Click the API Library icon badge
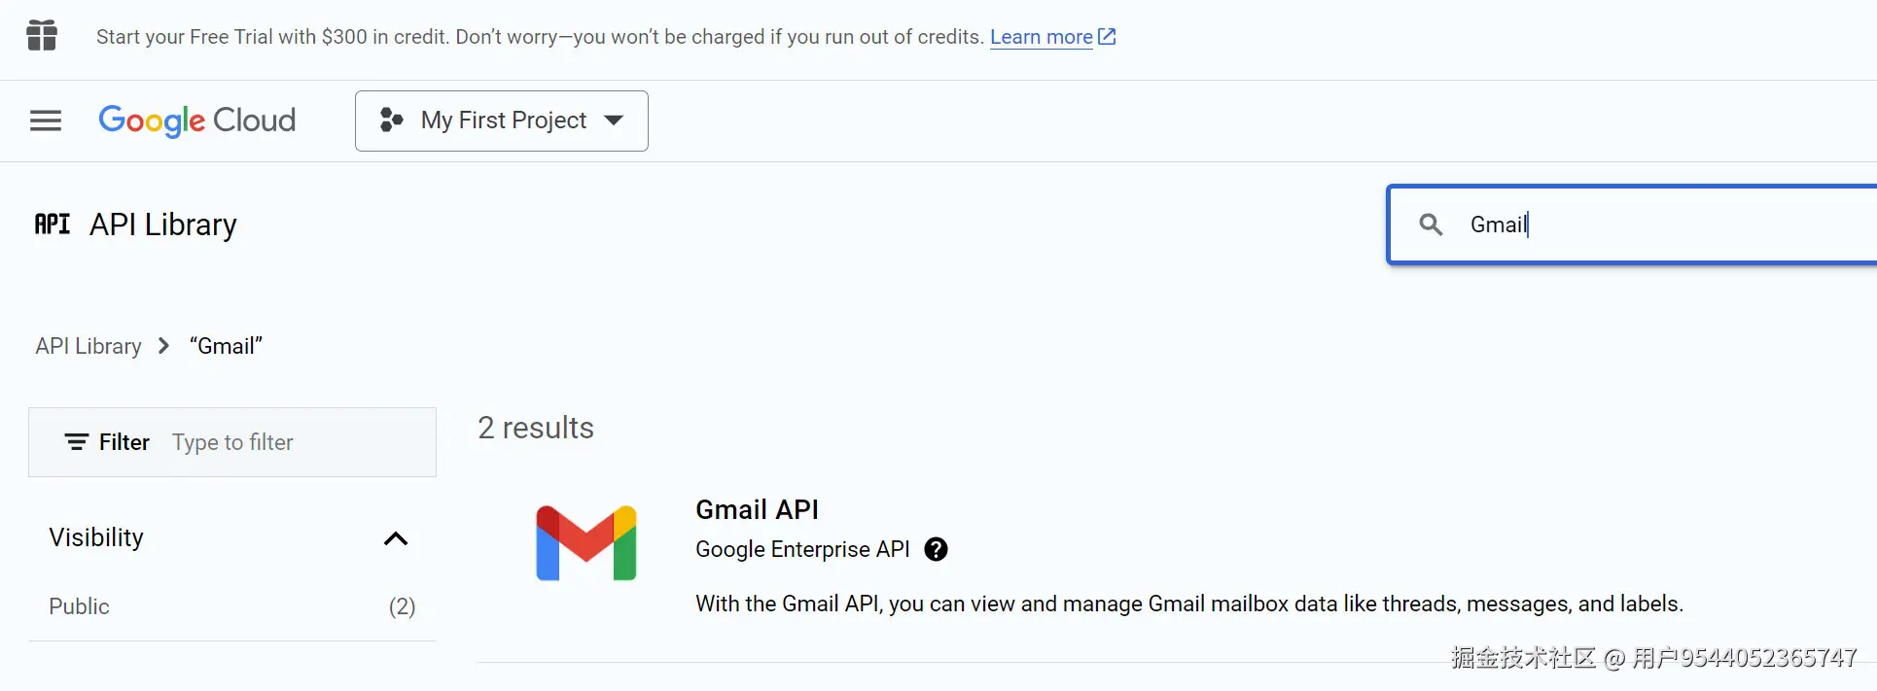 click(53, 225)
